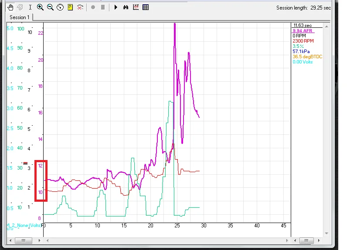Click the axis panel horizontal scrollbar thumb

tap(24, 240)
